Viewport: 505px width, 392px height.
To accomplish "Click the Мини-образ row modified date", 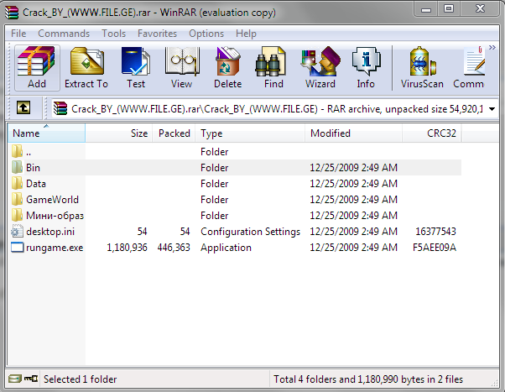I will (x=354, y=215).
